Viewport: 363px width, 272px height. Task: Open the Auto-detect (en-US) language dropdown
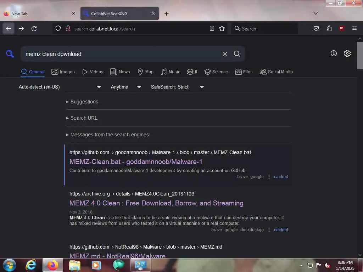(60, 87)
